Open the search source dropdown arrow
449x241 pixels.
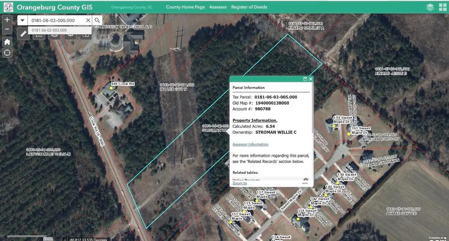pyautogui.click(x=22, y=20)
